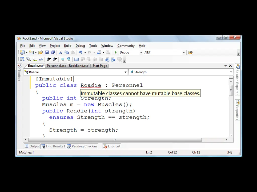Click the Display Word Completion icon

coord(41,59)
